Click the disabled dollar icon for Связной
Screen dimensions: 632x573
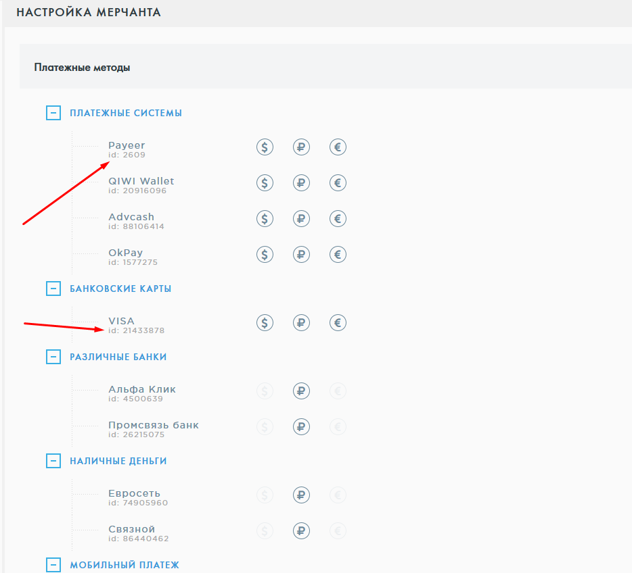point(265,530)
